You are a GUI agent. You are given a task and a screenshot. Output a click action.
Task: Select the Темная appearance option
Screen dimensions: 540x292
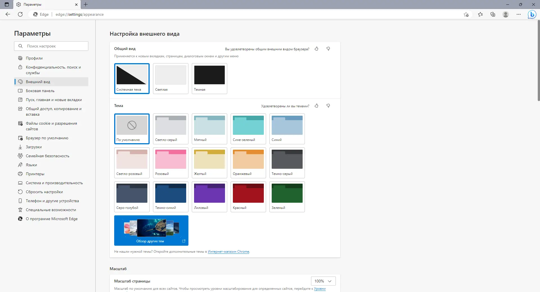pyautogui.click(x=209, y=79)
